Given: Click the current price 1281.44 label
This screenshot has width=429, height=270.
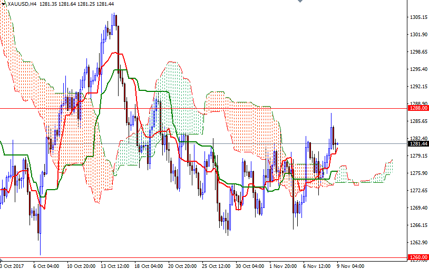Looking at the screenshot, I should pyautogui.click(x=418, y=144).
